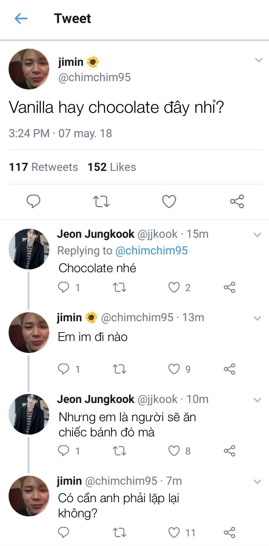Share the main tweet by jimin
This screenshot has height=546, width=269.
[237, 201]
